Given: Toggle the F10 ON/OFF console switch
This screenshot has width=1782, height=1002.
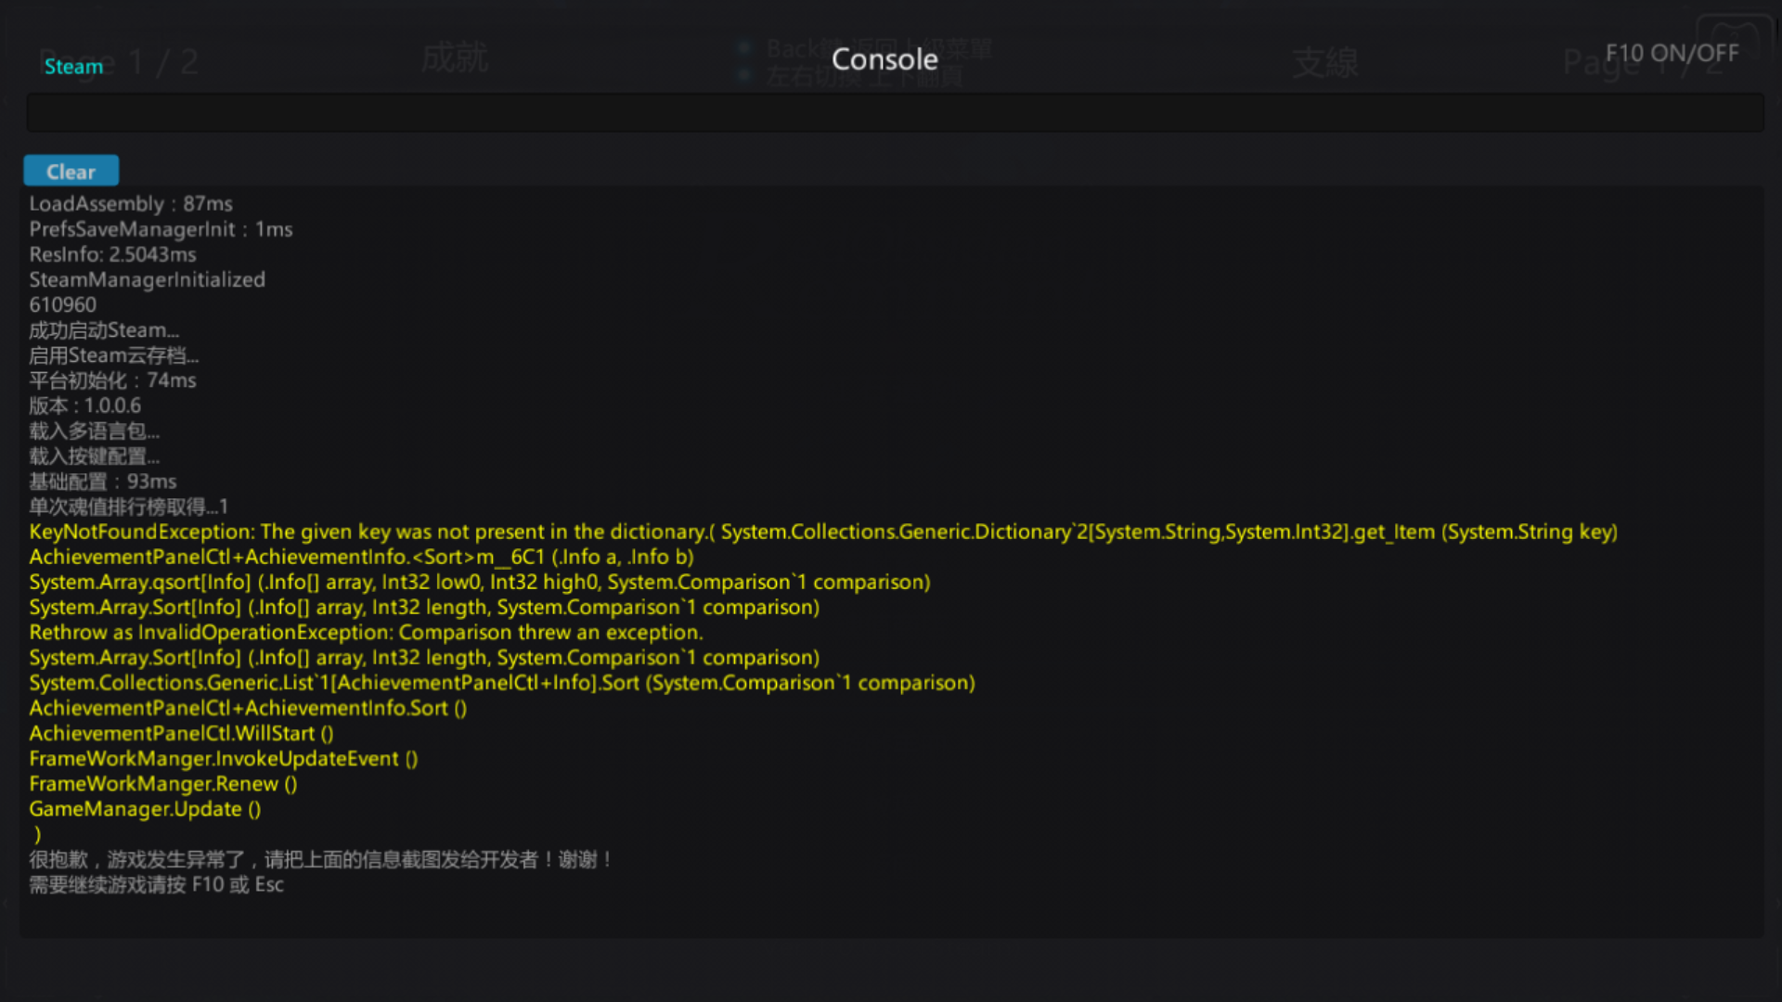Looking at the screenshot, I should pos(1672,54).
